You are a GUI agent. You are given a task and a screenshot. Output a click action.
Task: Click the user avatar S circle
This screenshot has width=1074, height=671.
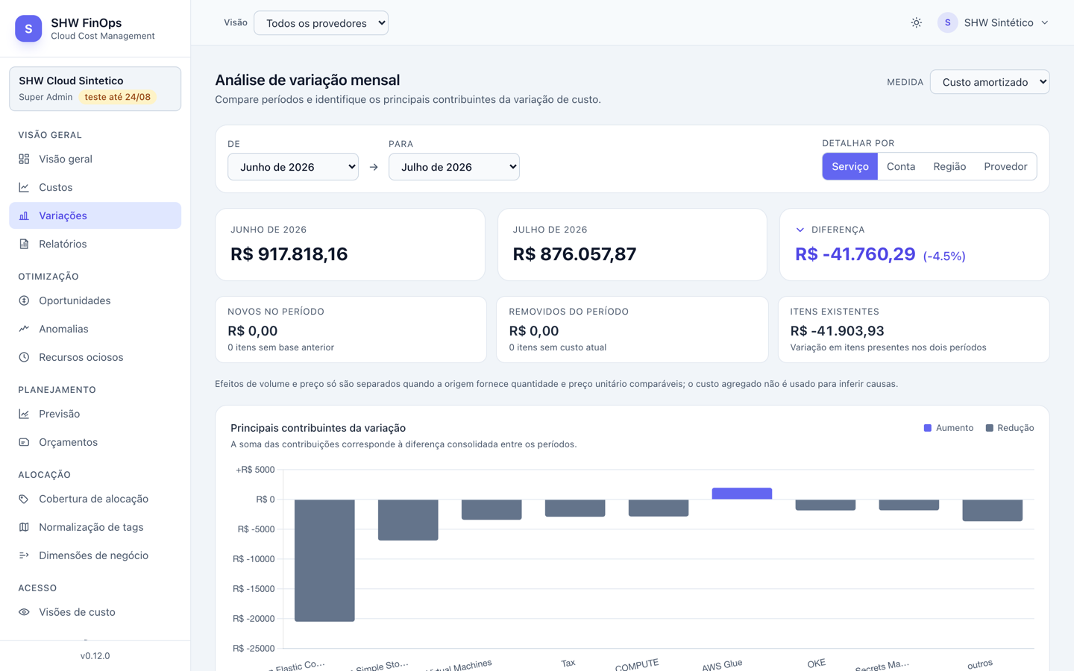tap(947, 23)
